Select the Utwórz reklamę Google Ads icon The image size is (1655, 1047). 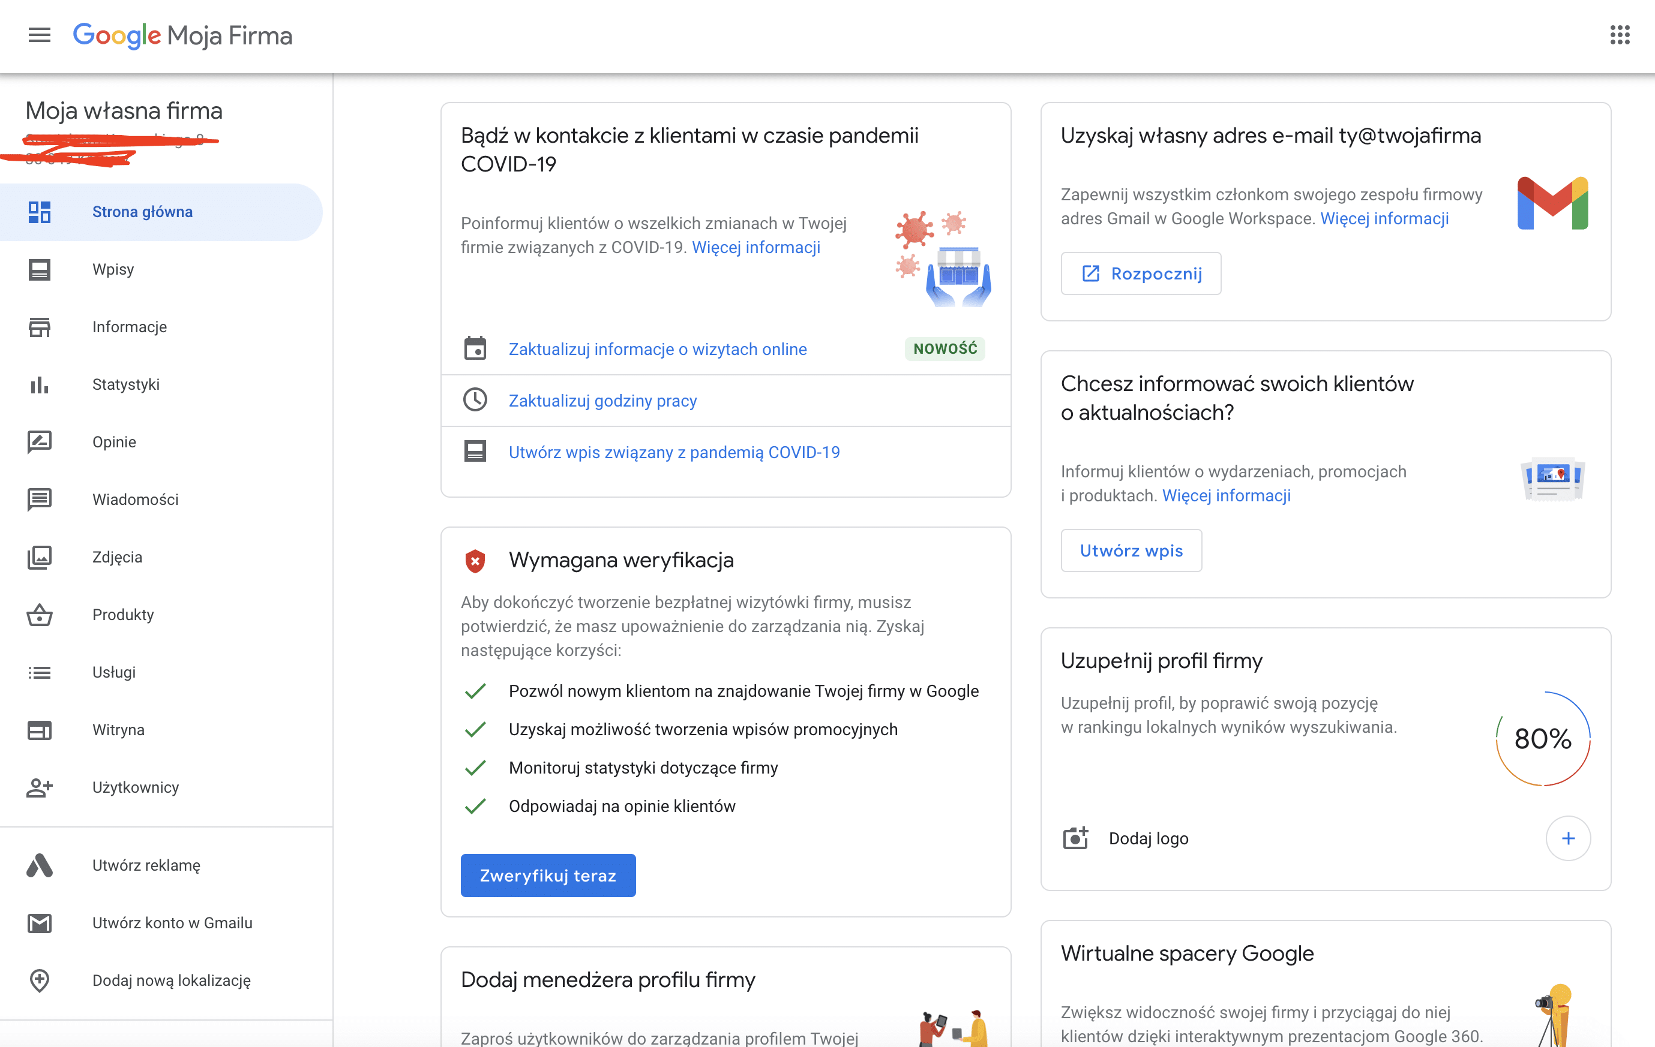pos(39,866)
